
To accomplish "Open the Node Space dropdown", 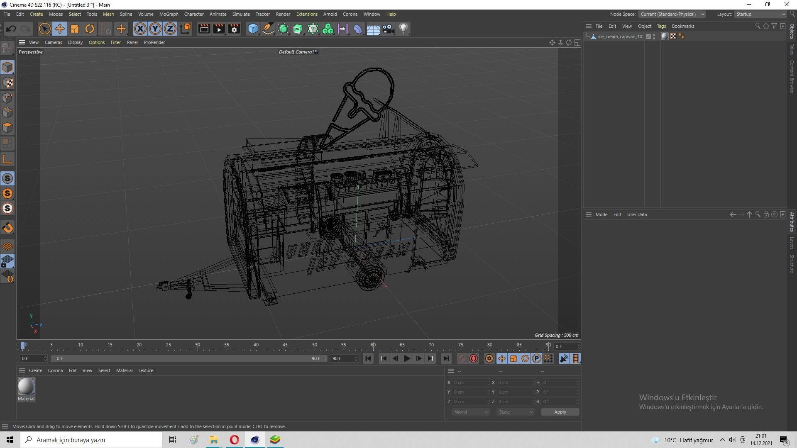I will [672, 14].
